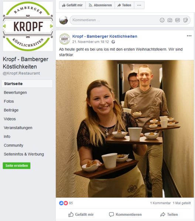The width and height of the screenshot is (195, 221).
Task: Open the Bewertungen section in sidebar
Action: pyautogui.click(x=15, y=92)
